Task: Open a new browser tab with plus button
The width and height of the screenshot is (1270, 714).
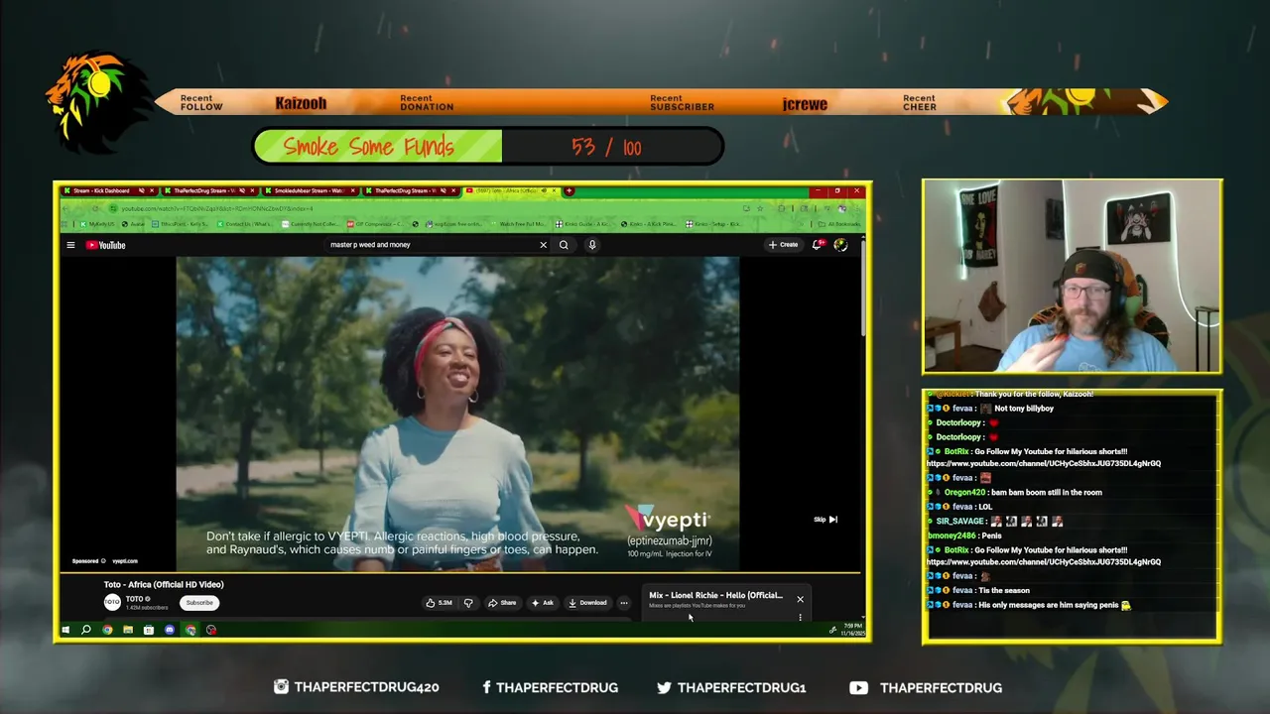Action: pyautogui.click(x=570, y=190)
